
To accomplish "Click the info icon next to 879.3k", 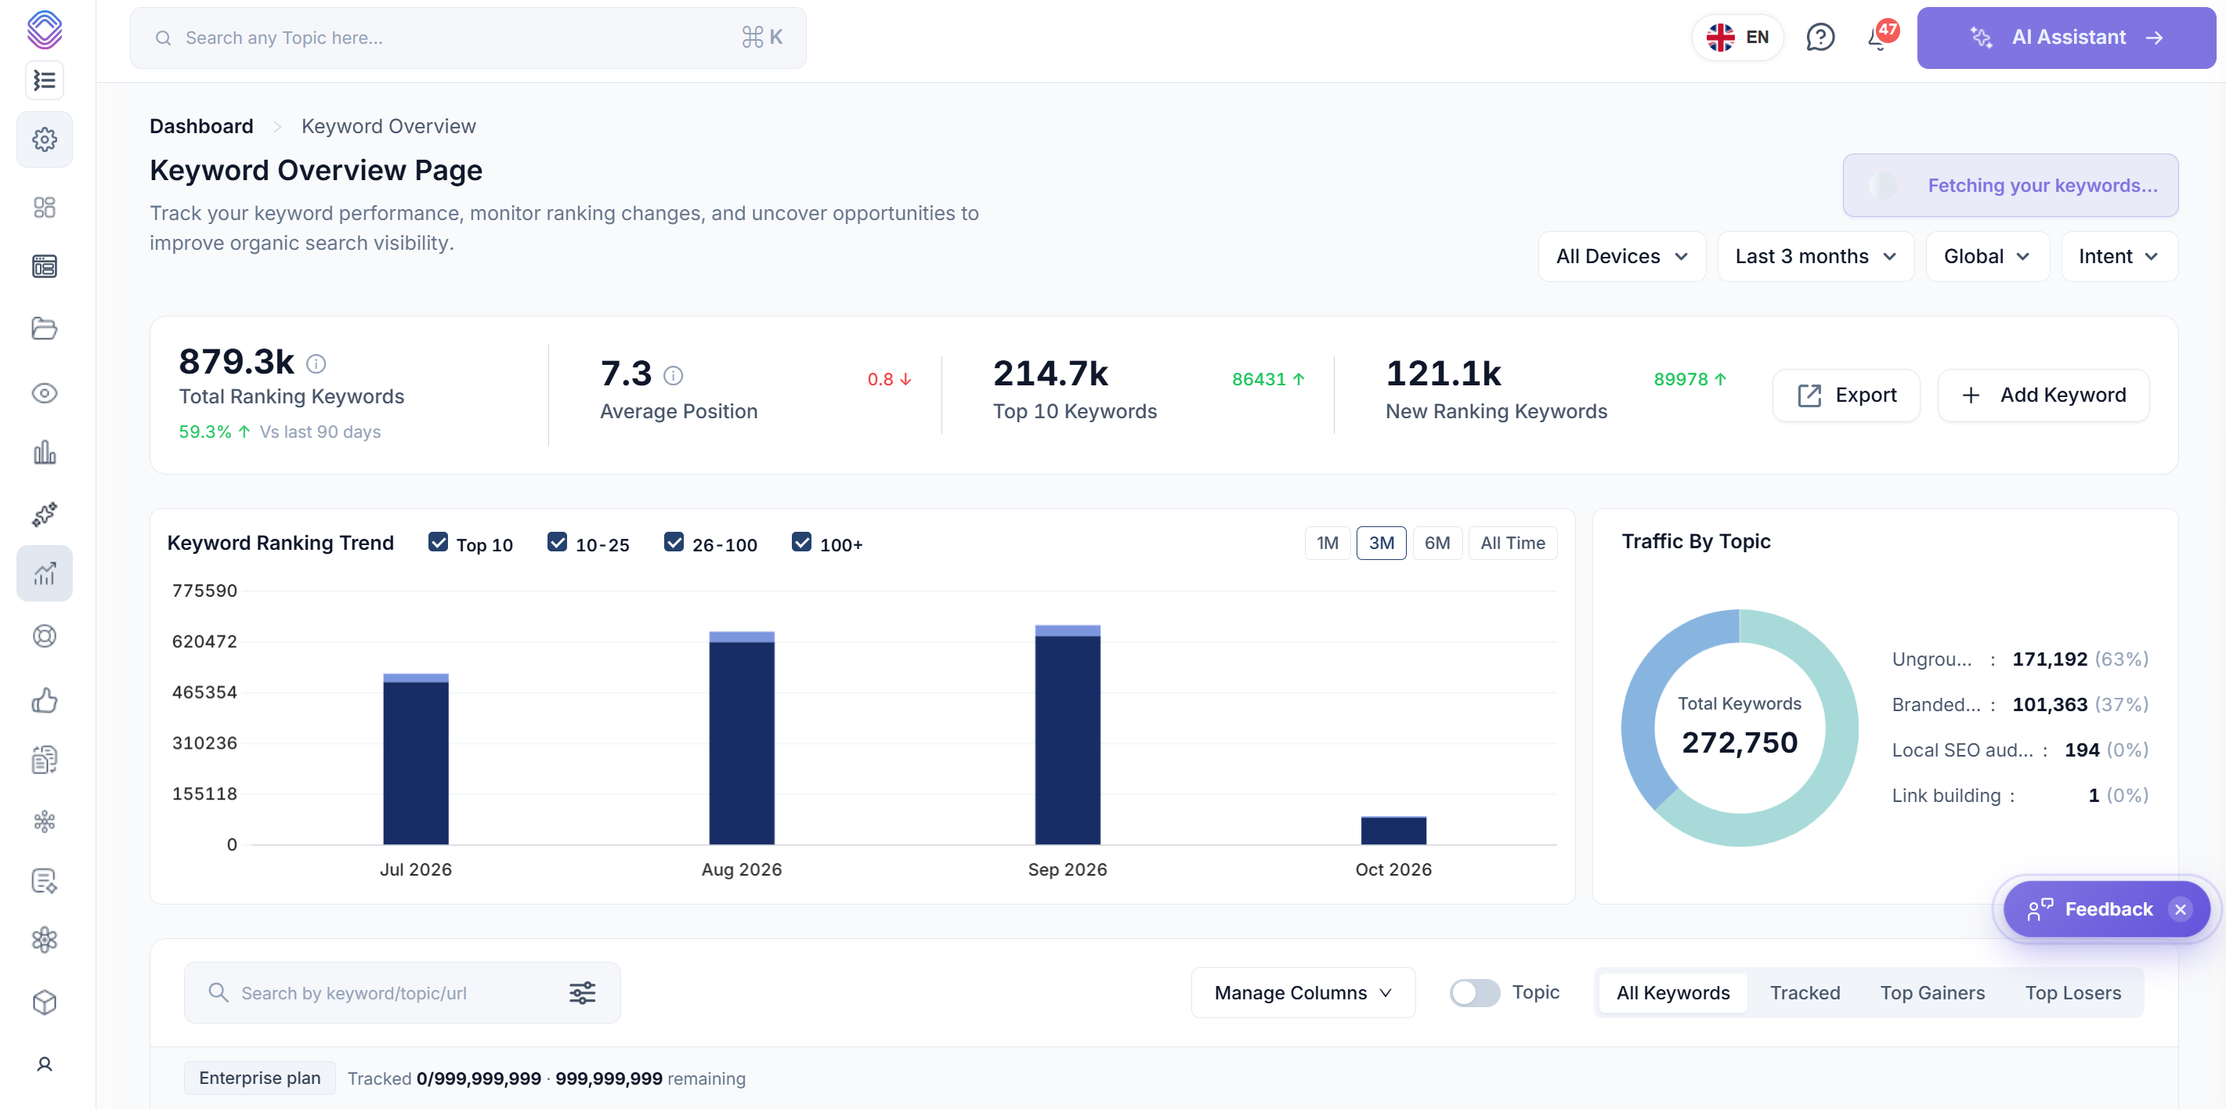I will pos(316,364).
